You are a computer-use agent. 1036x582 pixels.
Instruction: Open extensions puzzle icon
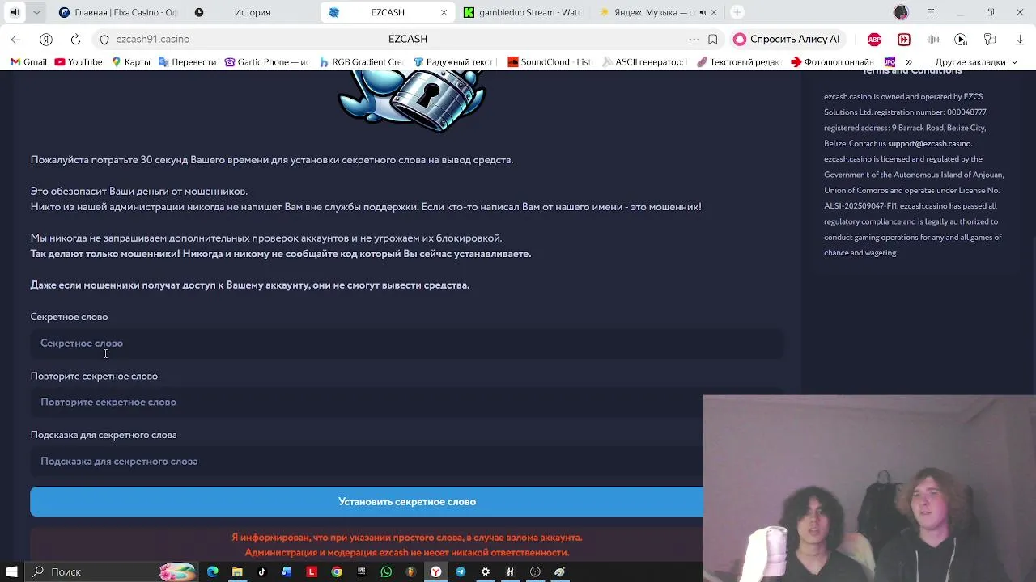(x=990, y=39)
